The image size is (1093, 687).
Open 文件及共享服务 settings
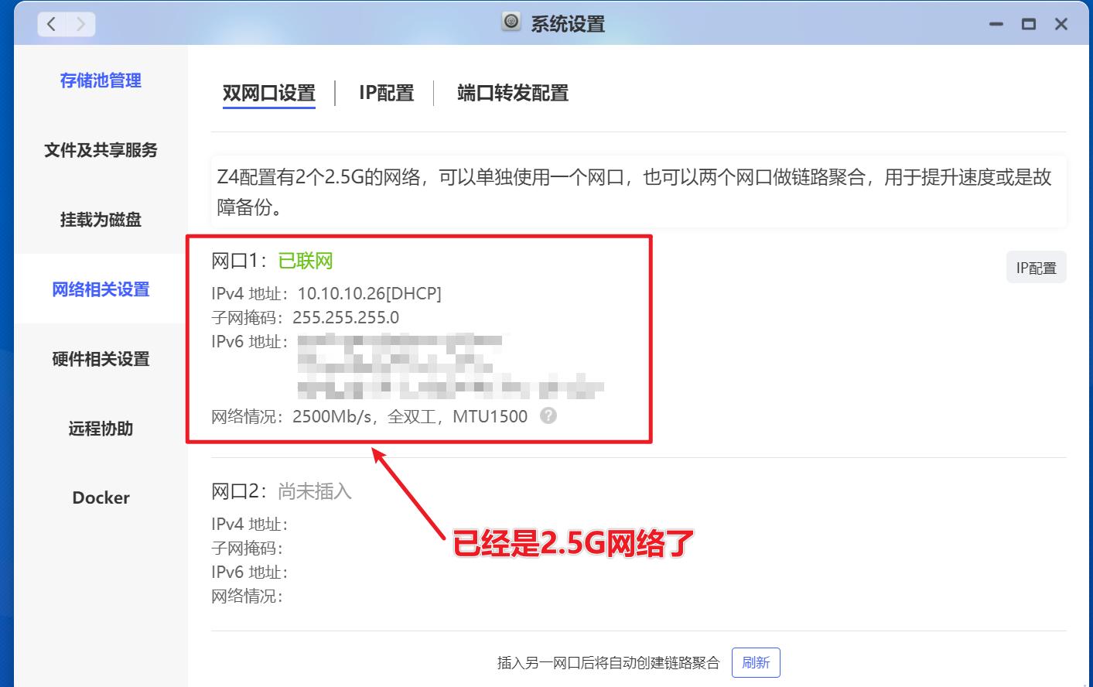pyautogui.click(x=101, y=151)
